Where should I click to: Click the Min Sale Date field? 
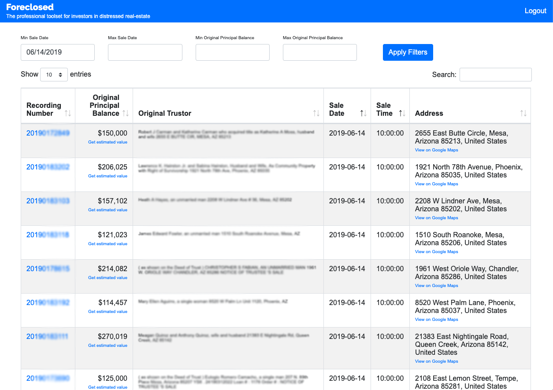click(58, 52)
